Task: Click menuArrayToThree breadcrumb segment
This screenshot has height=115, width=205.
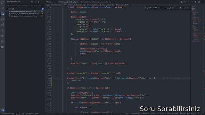Action: point(123,5)
